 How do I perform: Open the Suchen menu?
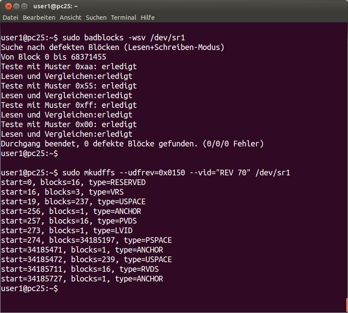point(96,18)
